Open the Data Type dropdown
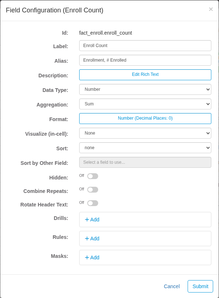Viewport: 219px width, 298px height. point(145,89)
